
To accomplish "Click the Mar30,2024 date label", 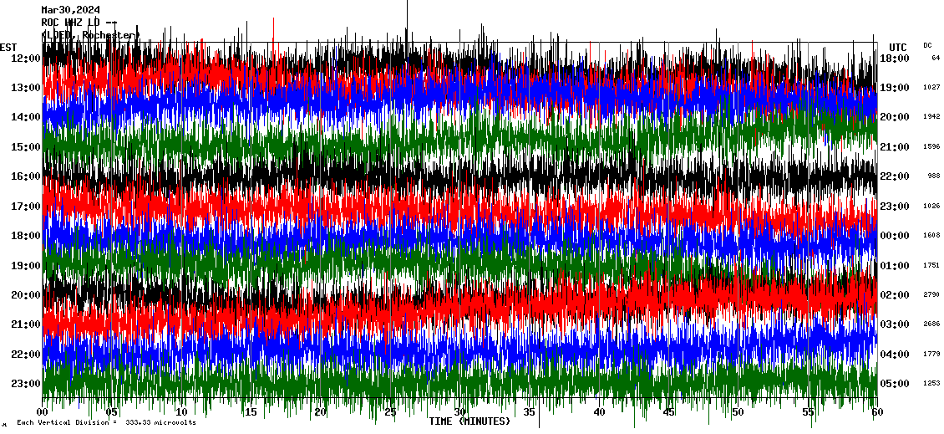I will (x=70, y=11).
